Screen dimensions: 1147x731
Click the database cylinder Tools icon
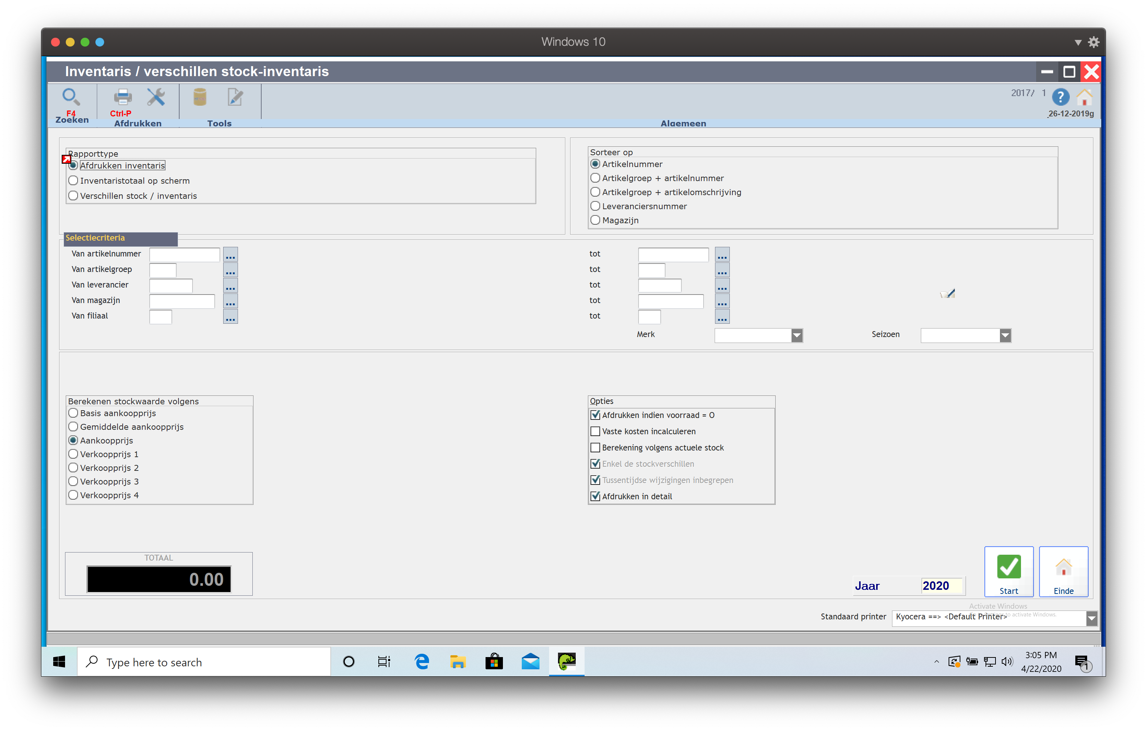[x=200, y=97]
